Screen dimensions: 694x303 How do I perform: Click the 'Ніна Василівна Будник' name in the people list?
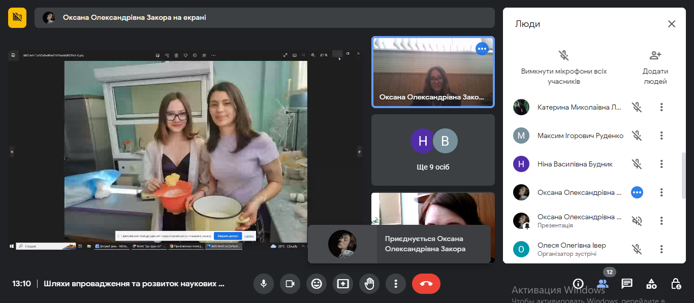(x=575, y=164)
